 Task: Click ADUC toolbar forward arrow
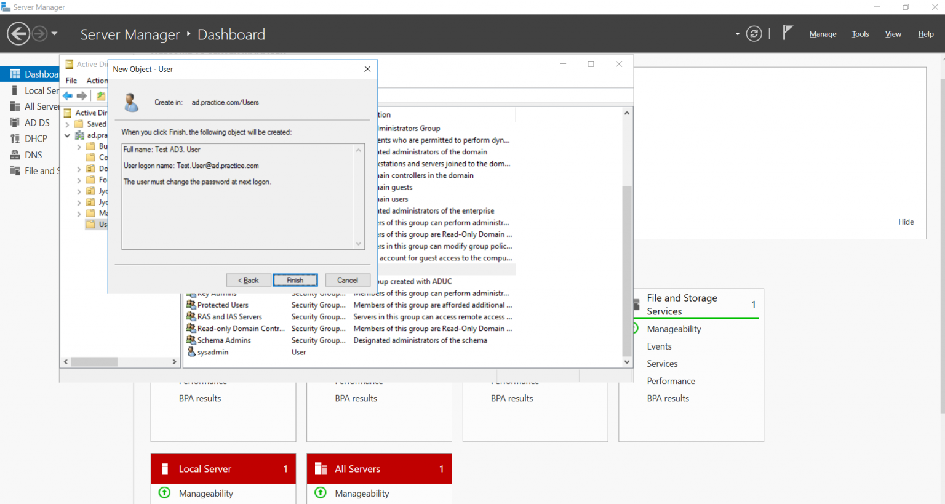point(81,96)
